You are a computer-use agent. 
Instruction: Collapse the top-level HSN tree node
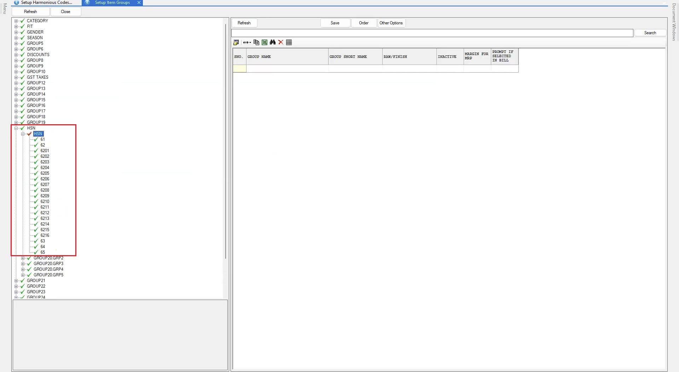click(x=16, y=128)
